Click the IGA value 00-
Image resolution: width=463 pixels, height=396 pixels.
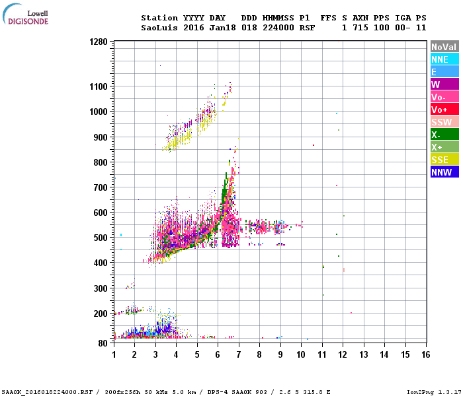pyautogui.click(x=403, y=28)
